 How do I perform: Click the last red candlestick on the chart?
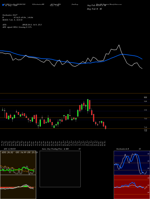106,127
